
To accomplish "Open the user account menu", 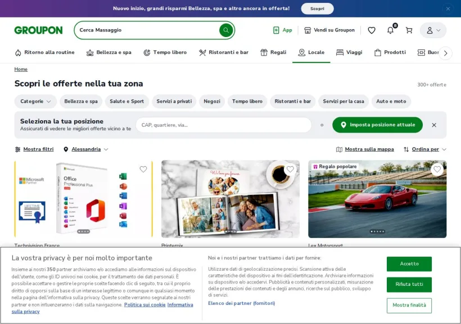I will click(433, 30).
